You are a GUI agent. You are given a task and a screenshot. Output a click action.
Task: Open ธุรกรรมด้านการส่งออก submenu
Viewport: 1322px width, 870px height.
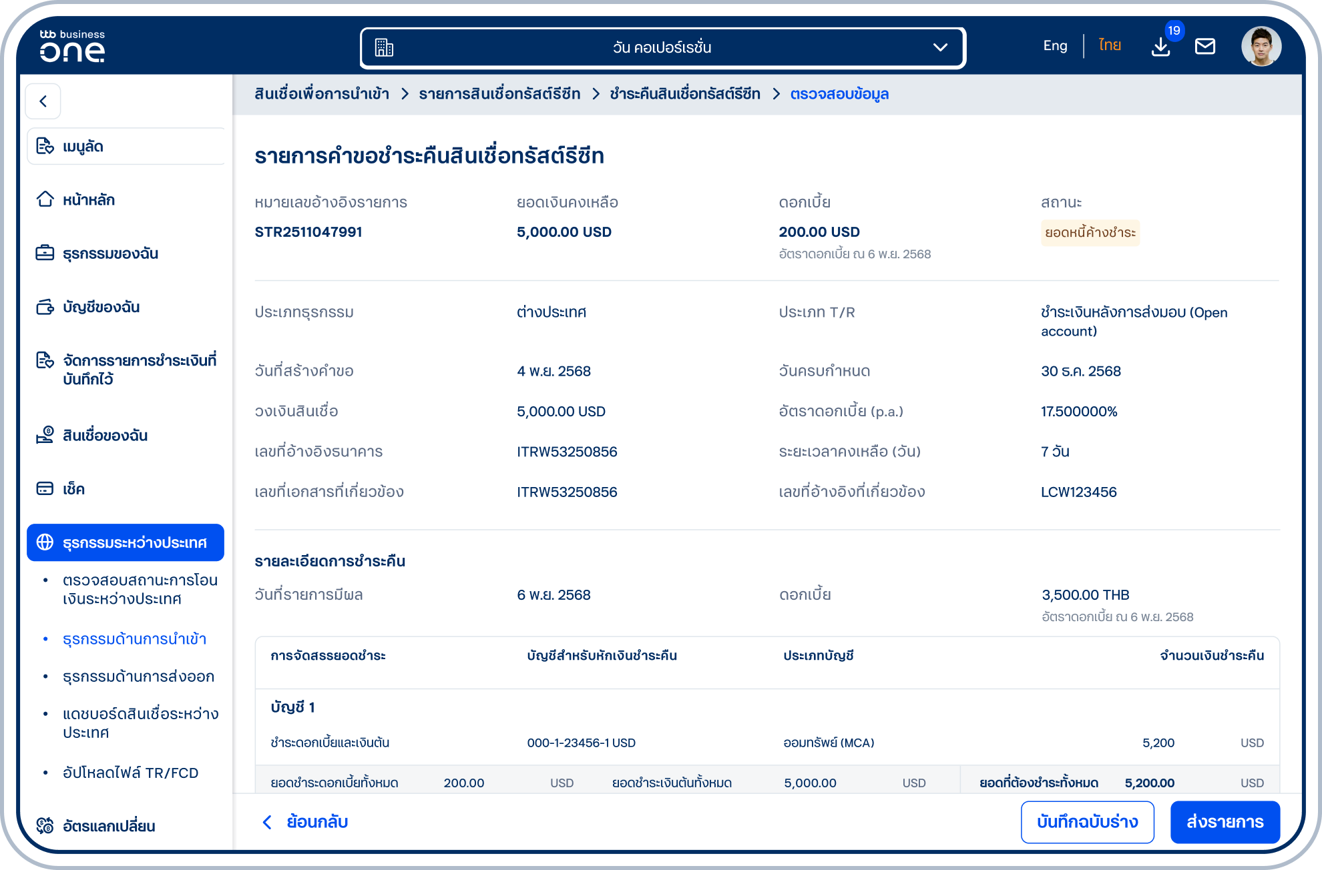(x=138, y=676)
